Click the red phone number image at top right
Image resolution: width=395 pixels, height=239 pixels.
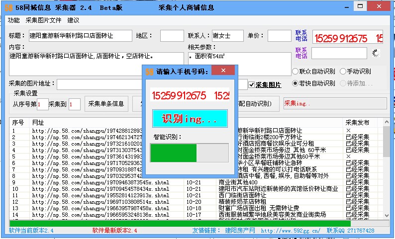point(347,38)
